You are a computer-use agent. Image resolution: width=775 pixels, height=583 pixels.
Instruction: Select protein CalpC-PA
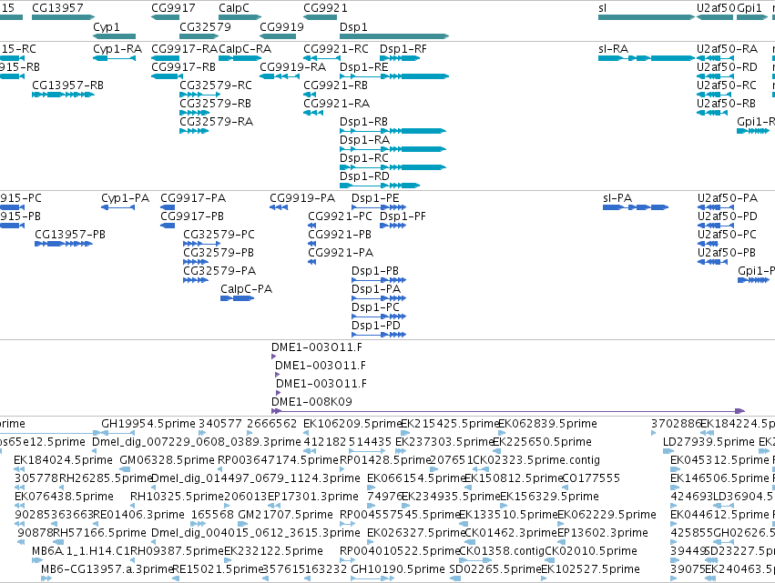coord(246,289)
